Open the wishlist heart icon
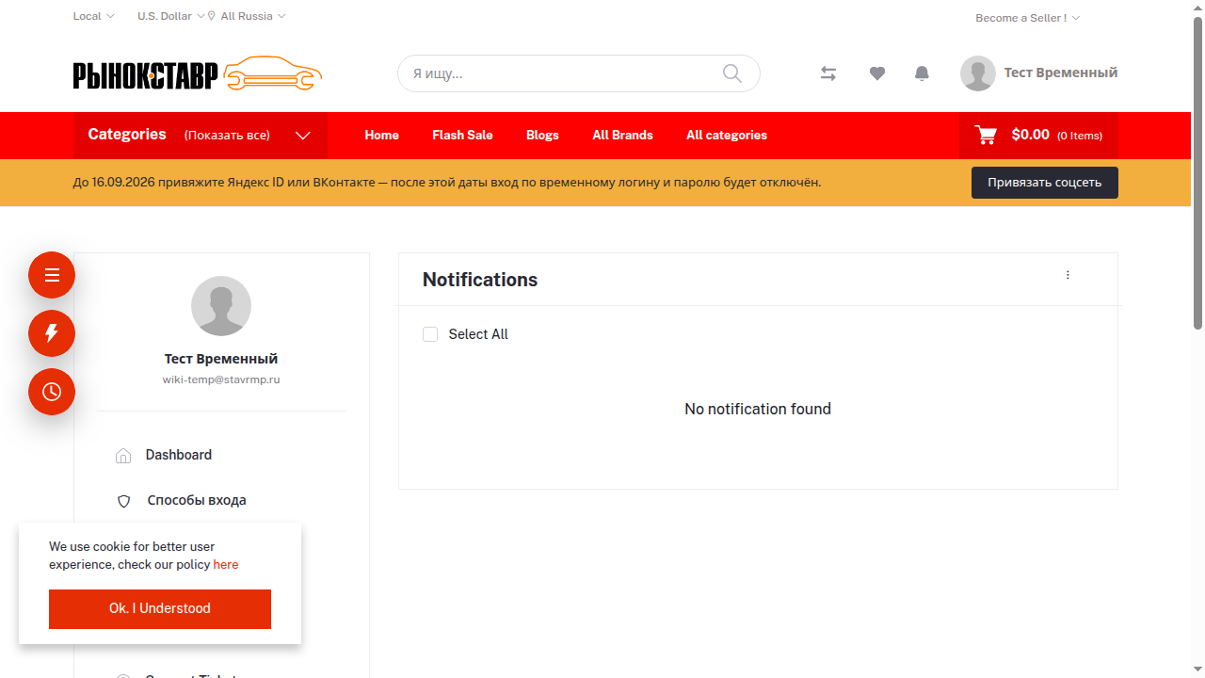 click(877, 73)
